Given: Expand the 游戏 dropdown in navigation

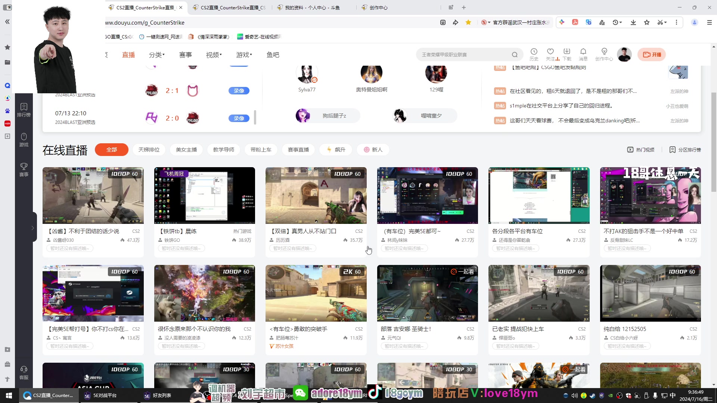Looking at the screenshot, I should (x=244, y=55).
